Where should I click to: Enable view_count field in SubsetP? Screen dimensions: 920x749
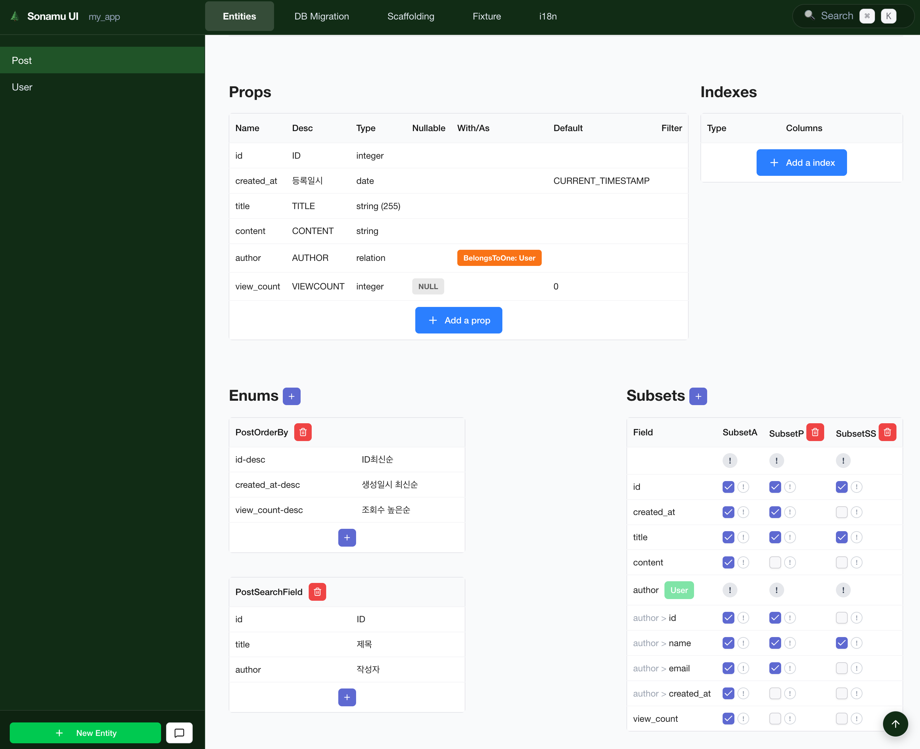(x=775, y=718)
